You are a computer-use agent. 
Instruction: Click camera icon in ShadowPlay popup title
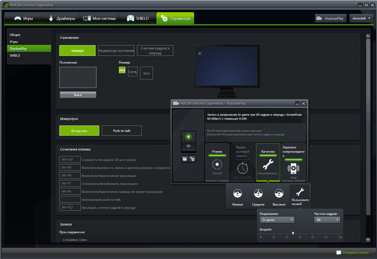(x=176, y=103)
